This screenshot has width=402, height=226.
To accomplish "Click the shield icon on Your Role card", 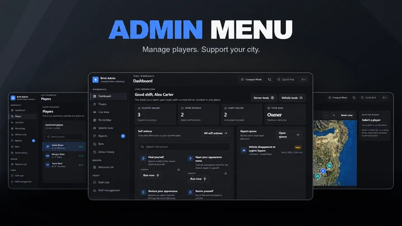I will [x=269, y=108].
